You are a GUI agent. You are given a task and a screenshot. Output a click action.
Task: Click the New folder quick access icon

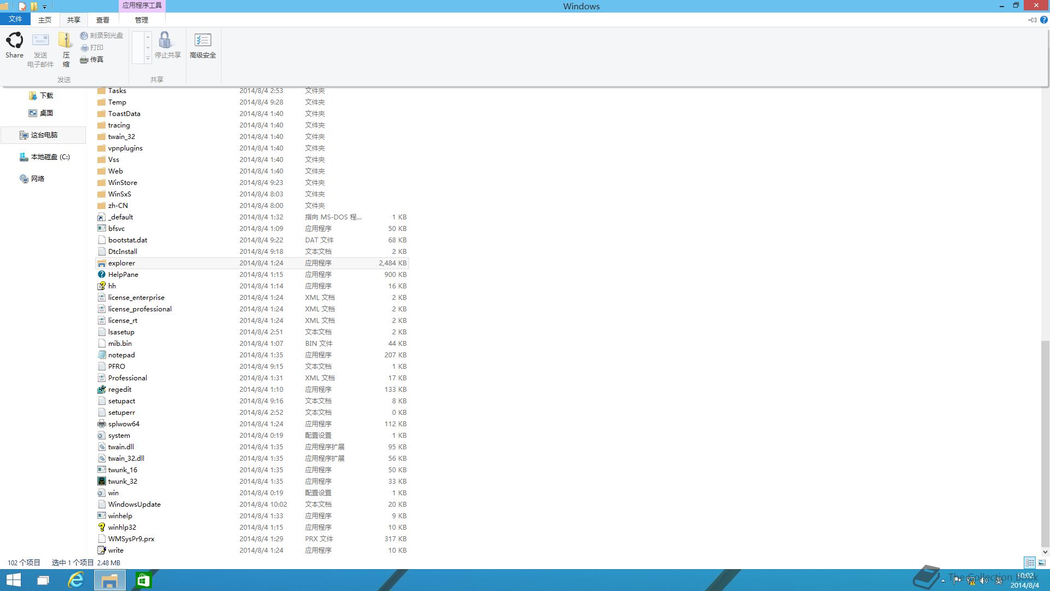click(x=34, y=7)
